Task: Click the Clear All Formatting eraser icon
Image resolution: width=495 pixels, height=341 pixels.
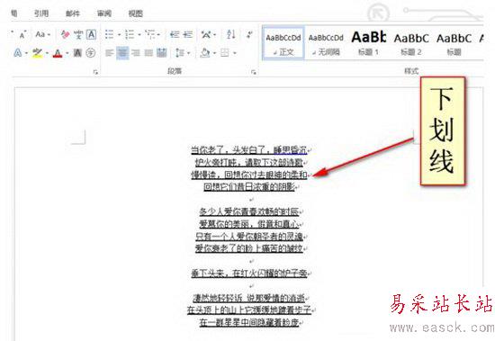Action: 66,34
